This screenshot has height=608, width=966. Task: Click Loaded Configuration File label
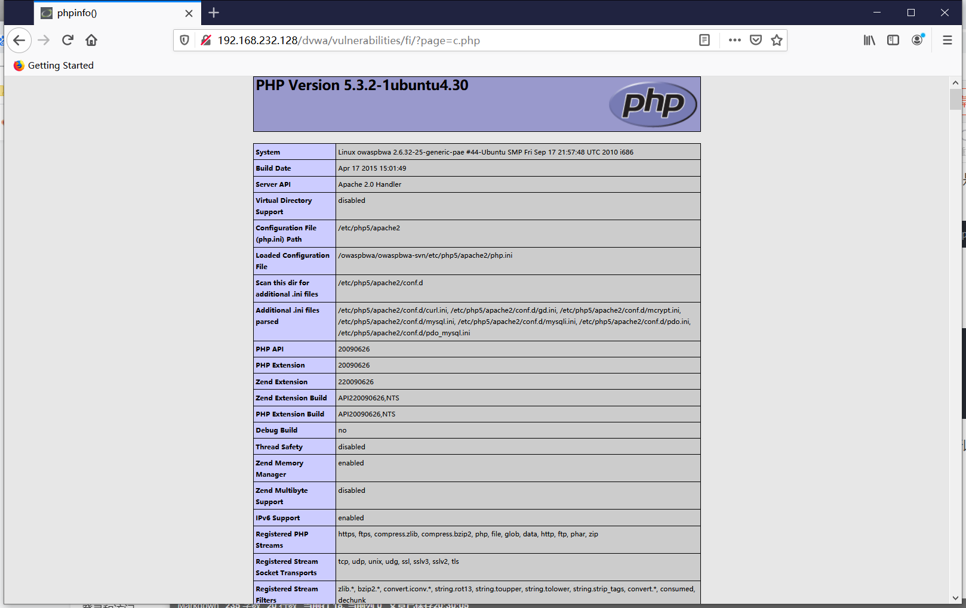click(x=293, y=261)
